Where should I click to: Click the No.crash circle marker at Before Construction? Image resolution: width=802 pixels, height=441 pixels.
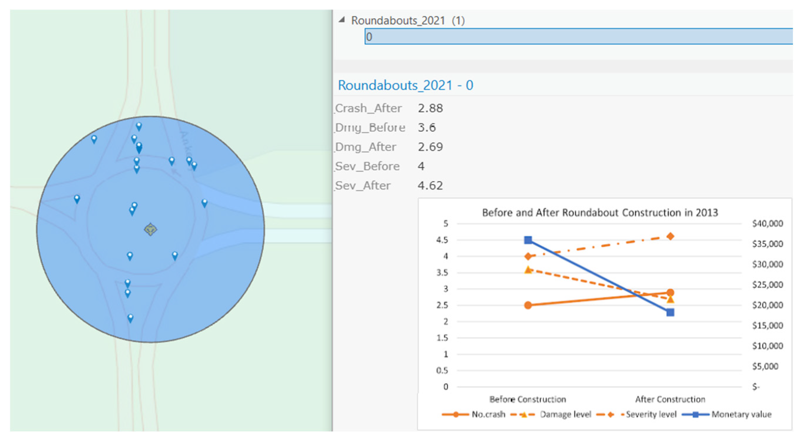coord(528,305)
